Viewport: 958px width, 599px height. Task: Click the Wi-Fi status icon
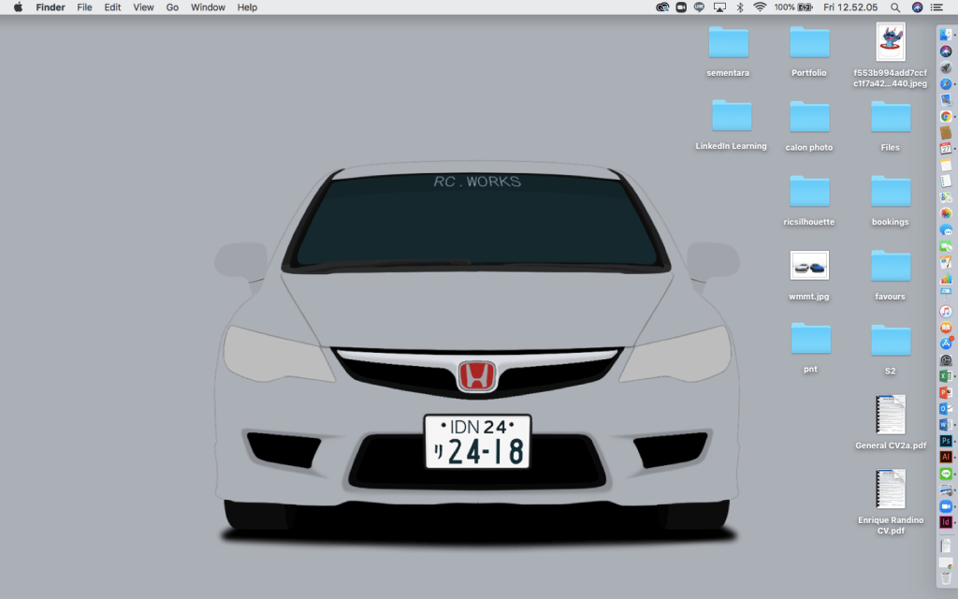(x=759, y=7)
